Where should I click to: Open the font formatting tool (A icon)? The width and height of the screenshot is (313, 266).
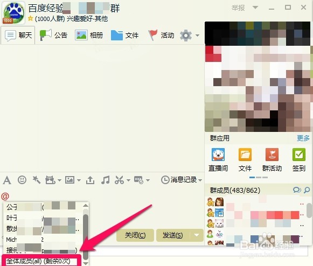(7, 180)
